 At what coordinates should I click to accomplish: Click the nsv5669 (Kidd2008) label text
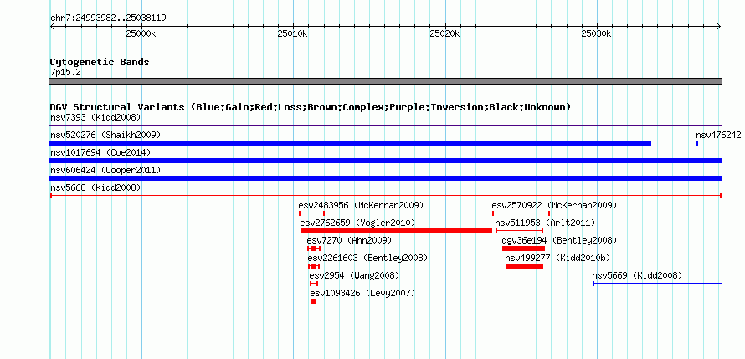coord(637,275)
